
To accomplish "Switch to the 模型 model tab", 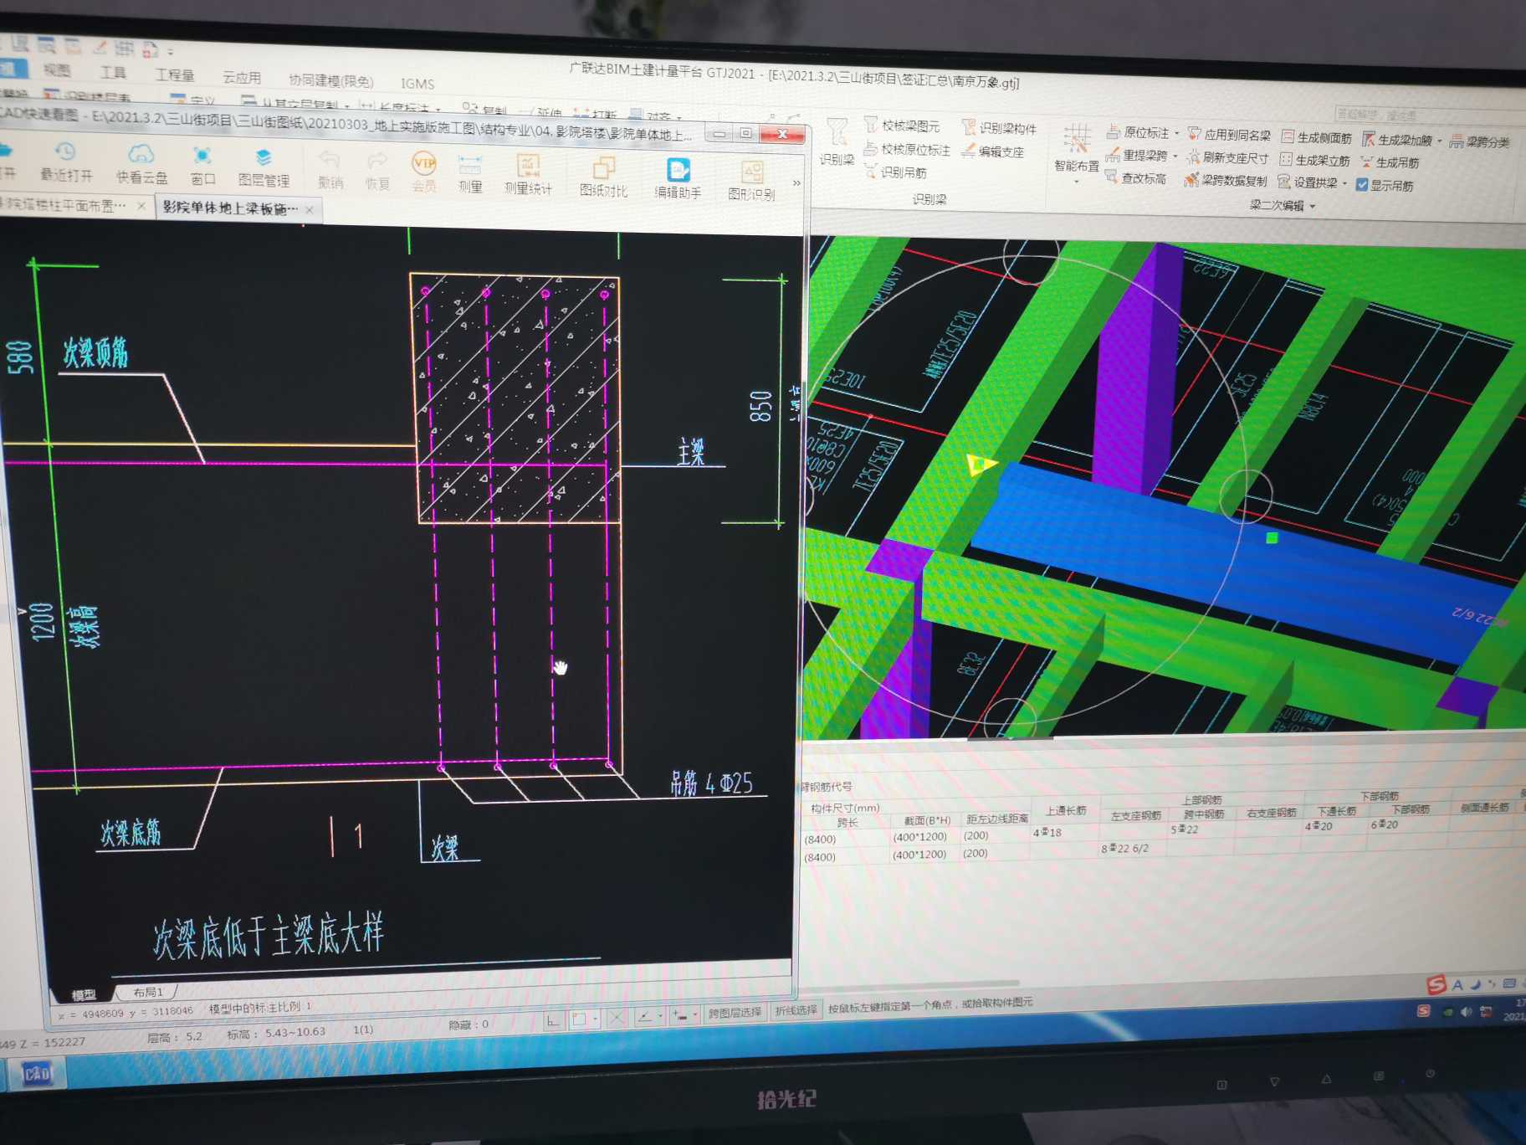I will [x=84, y=995].
